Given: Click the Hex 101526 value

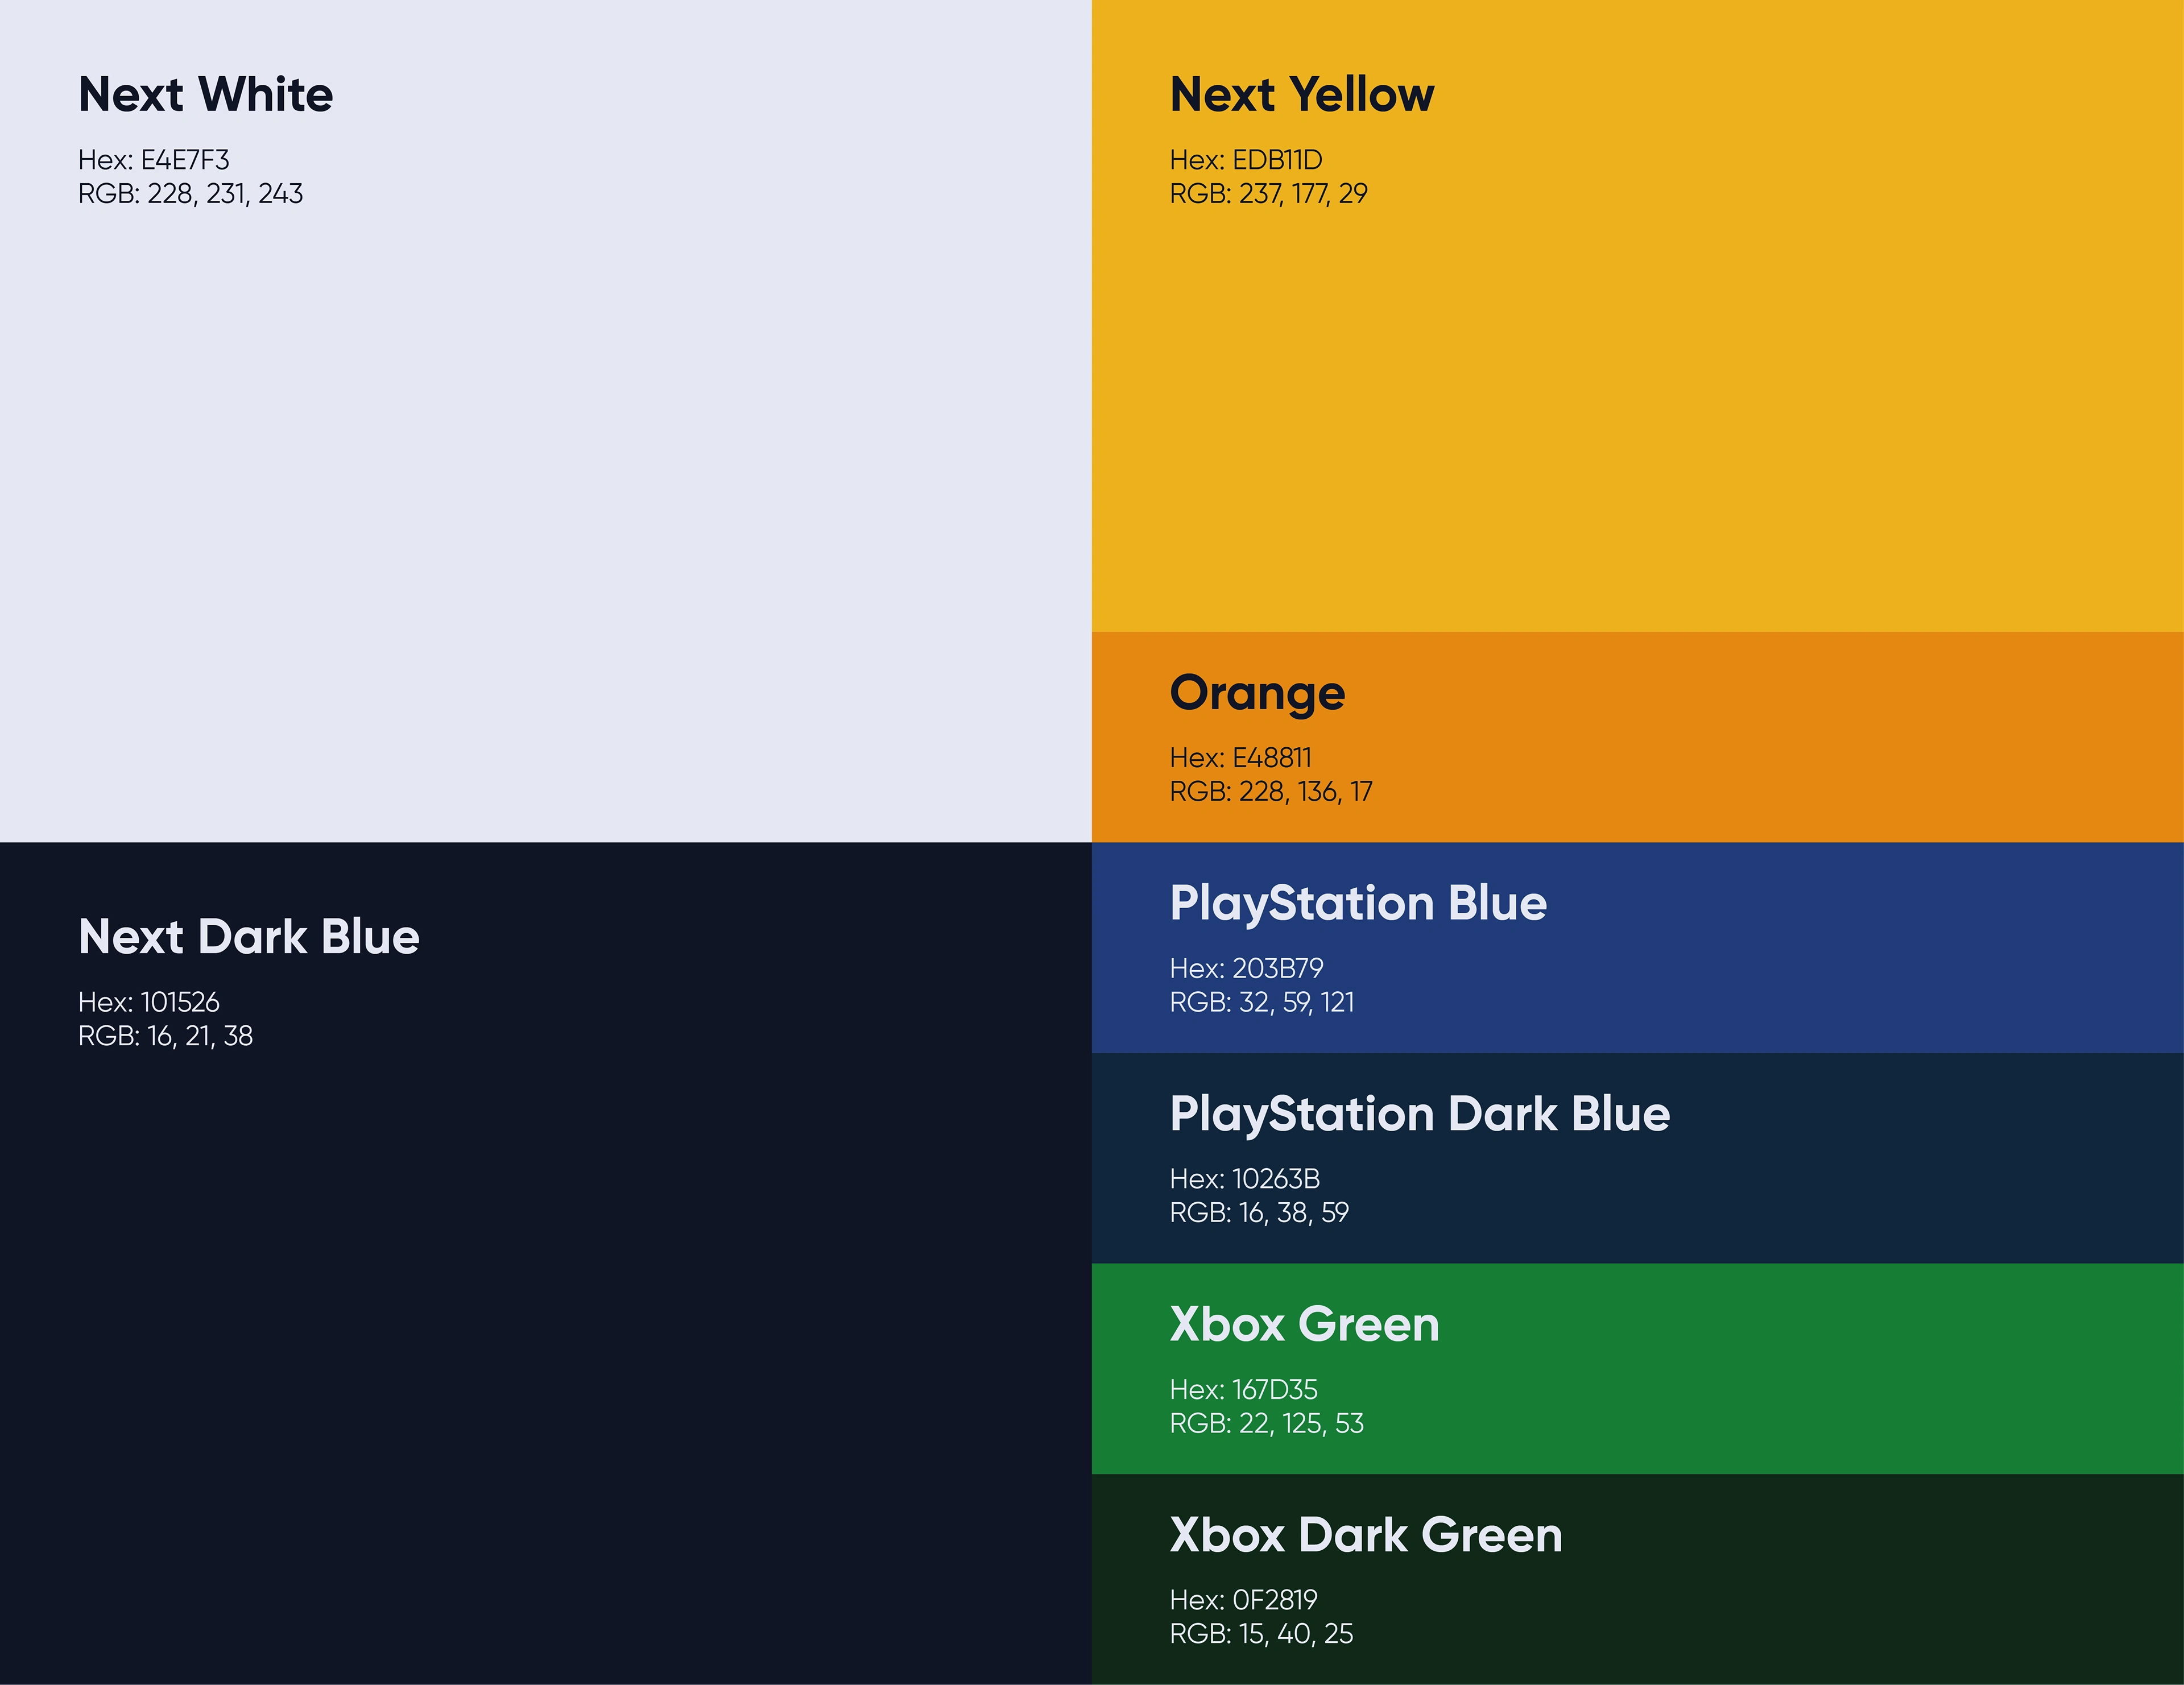Looking at the screenshot, I should (x=149, y=1002).
